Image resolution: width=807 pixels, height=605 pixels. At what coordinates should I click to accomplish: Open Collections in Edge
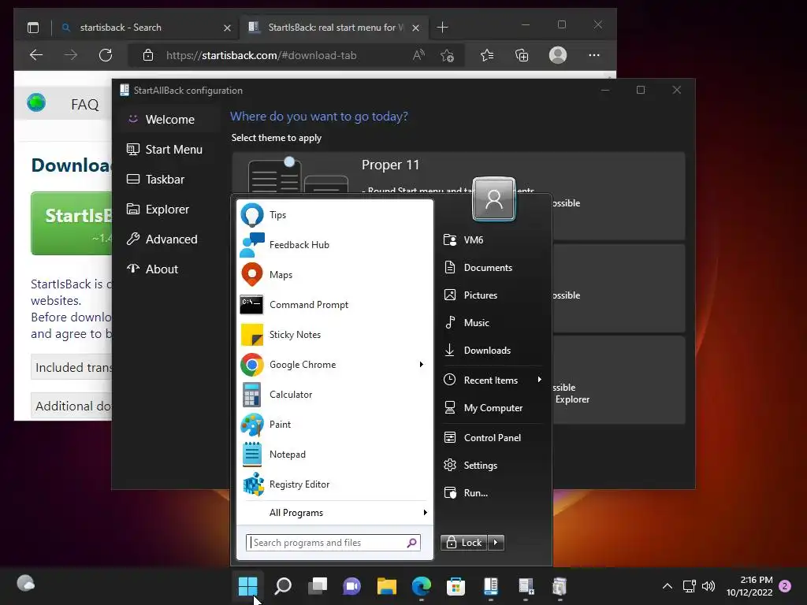tap(522, 55)
